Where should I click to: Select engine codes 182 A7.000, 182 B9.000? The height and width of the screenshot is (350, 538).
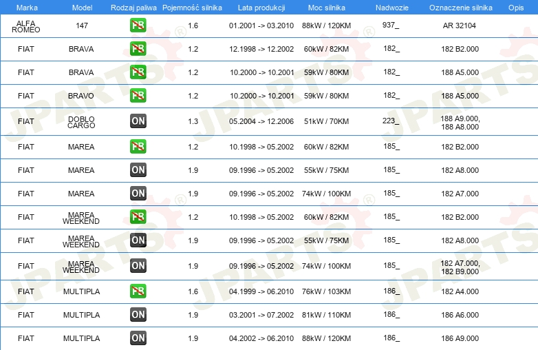(460, 267)
